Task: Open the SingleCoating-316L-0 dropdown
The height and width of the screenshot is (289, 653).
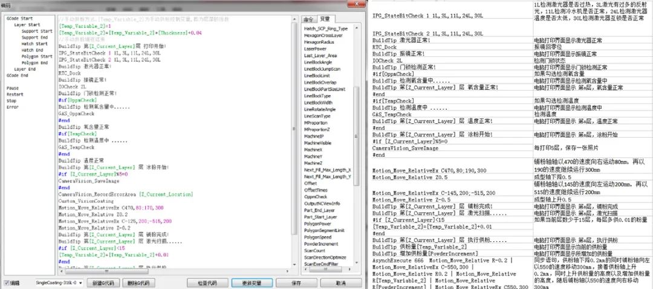Action: [x=59, y=282]
